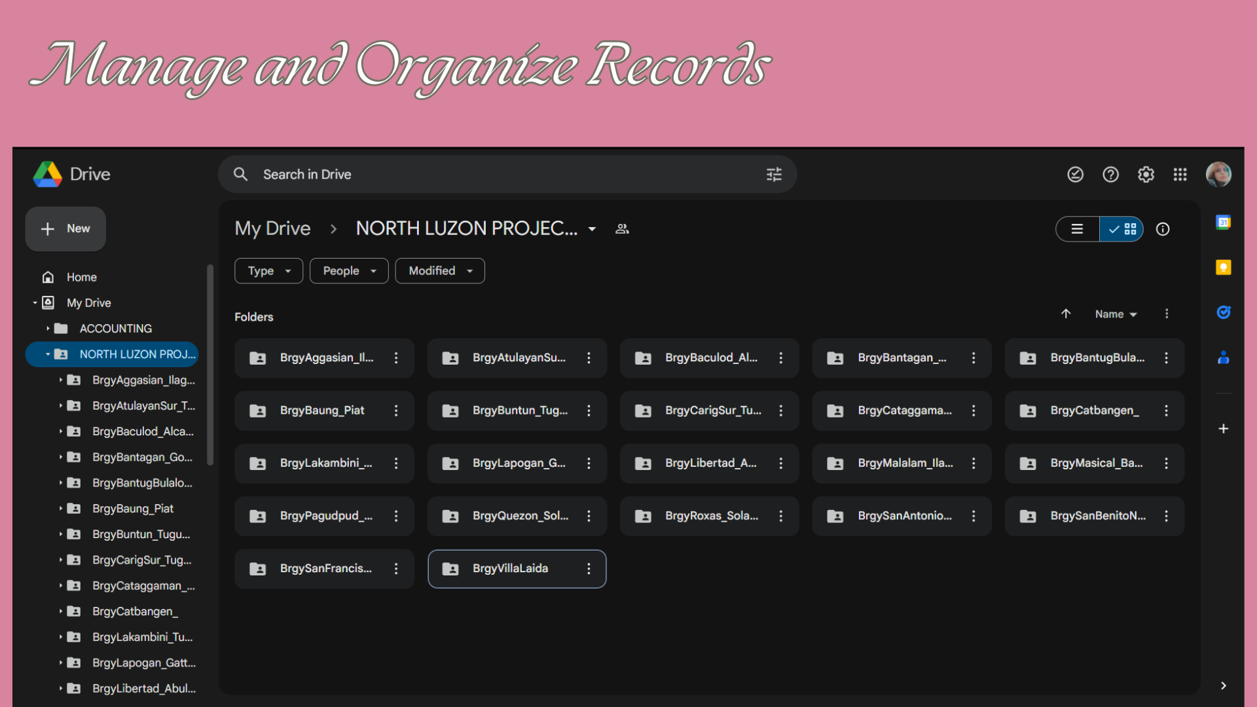The height and width of the screenshot is (707, 1257).
Task: Click the offline ready status icon
Action: click(x=1075, y=174)
